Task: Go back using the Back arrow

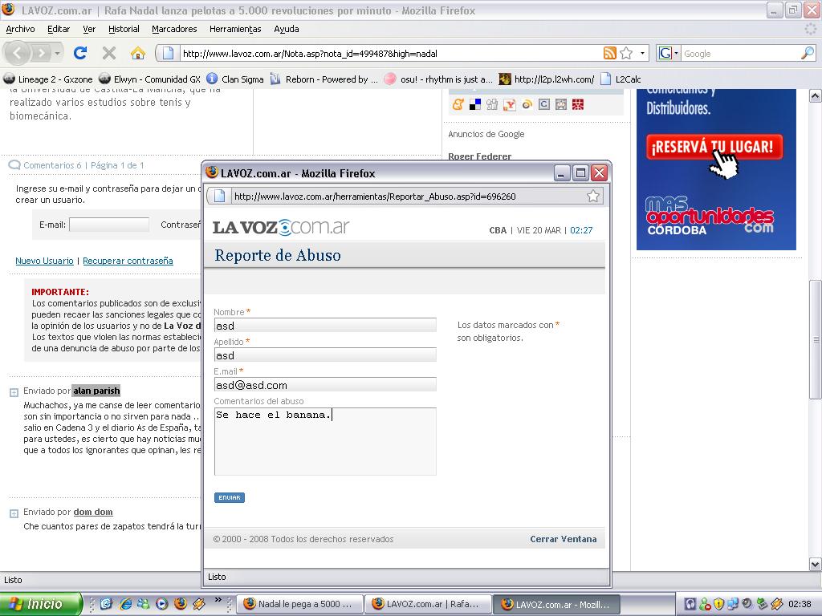Action: (x=18, y=53)
